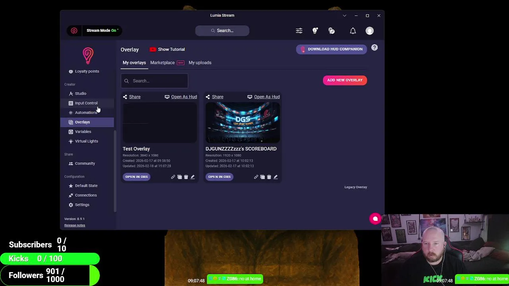
Task: Open Studio in sidebar
Action: [87, 94]
